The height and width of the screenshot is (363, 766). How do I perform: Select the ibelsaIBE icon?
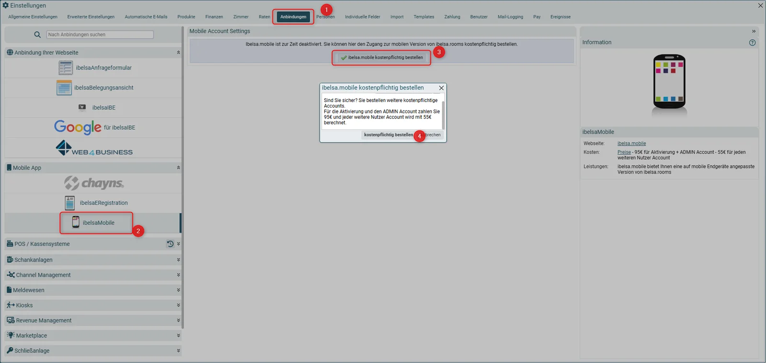coord(82,108)
